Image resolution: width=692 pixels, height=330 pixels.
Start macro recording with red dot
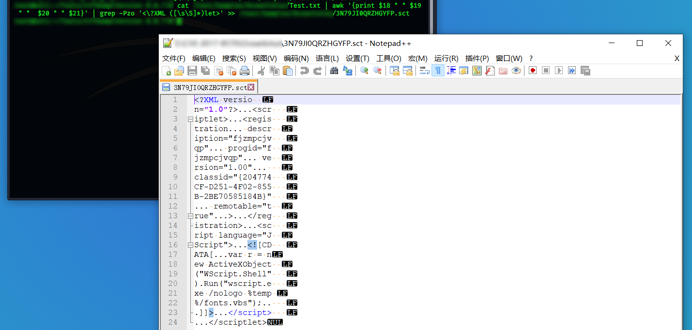(x=533, y=71)
